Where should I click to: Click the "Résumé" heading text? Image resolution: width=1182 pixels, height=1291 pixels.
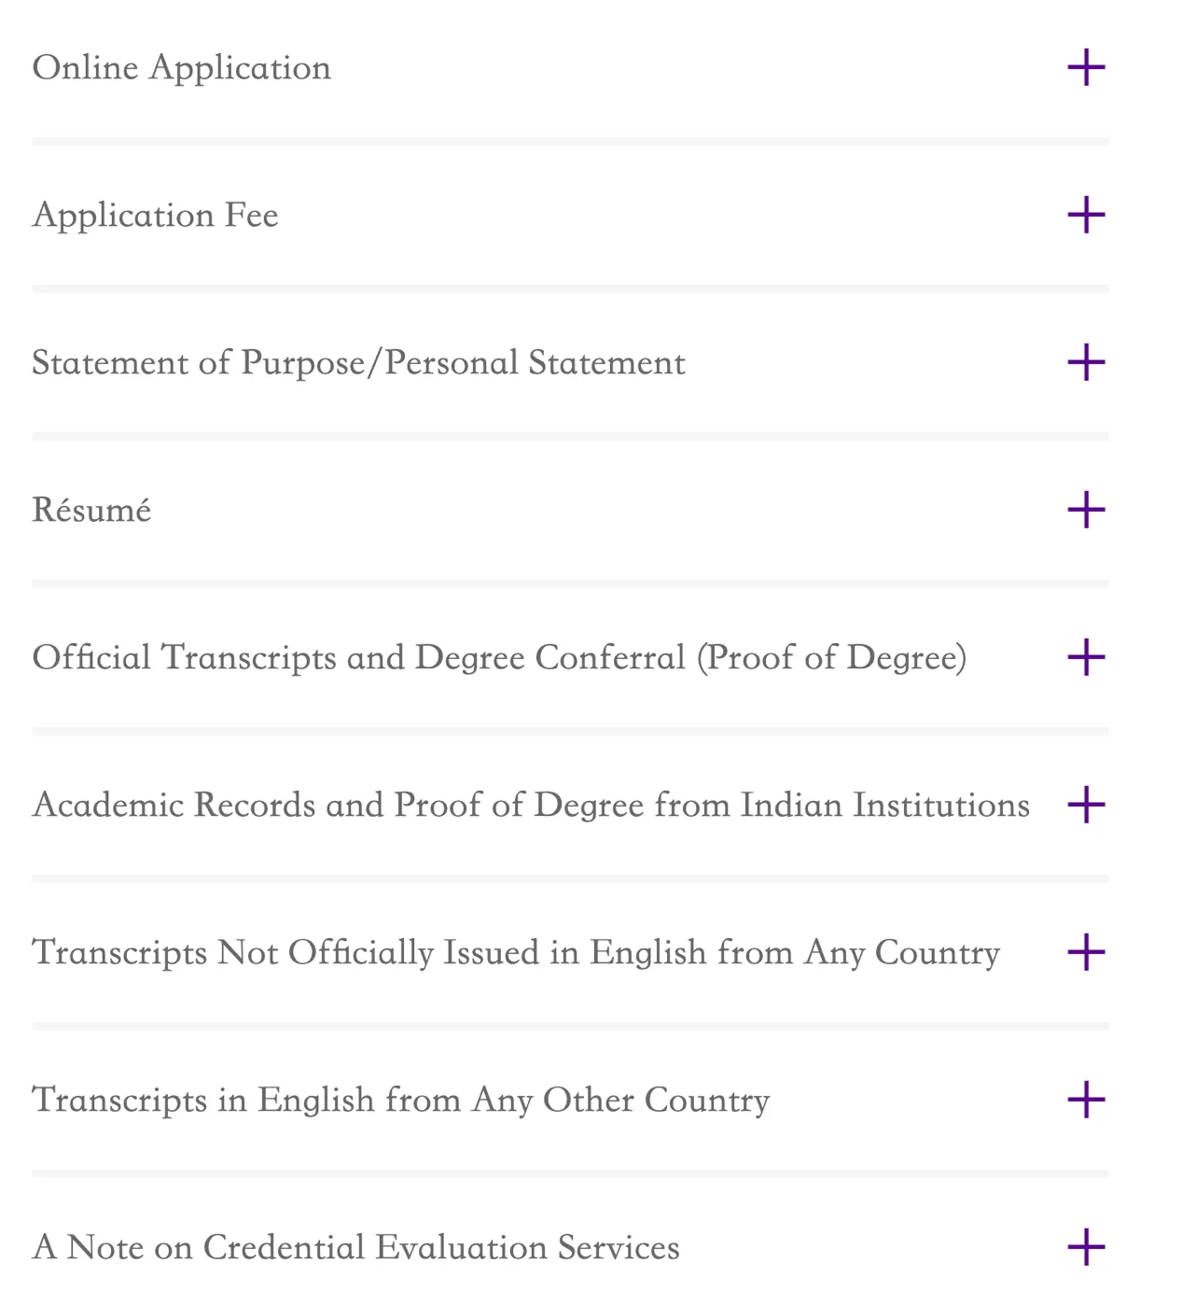point(91,510)
